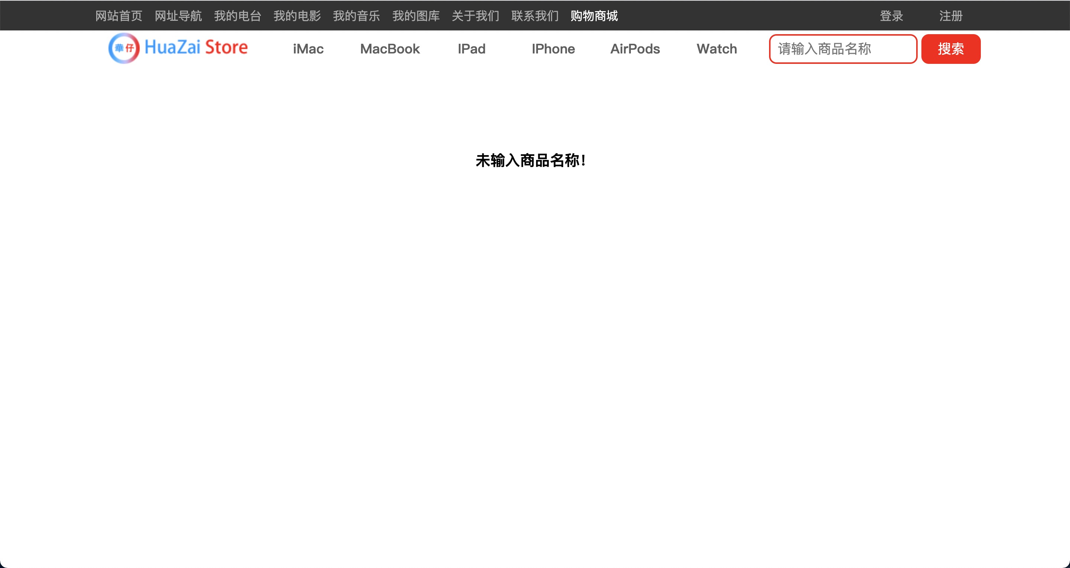Select 我的音乐 nav item

click(x=356, y=16)
